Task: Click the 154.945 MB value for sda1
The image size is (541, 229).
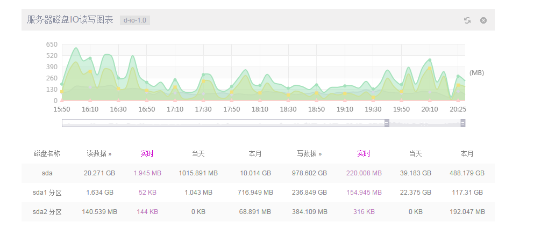Action: tap(364, 192)
